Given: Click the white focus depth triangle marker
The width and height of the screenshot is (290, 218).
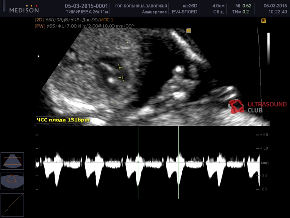Looking at the screenshot, I should [38, 56].
